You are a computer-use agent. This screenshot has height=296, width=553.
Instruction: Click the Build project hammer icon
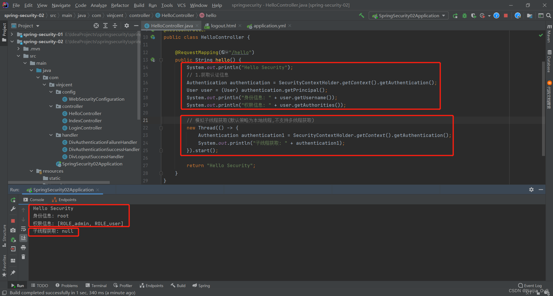tap(361, 16)
